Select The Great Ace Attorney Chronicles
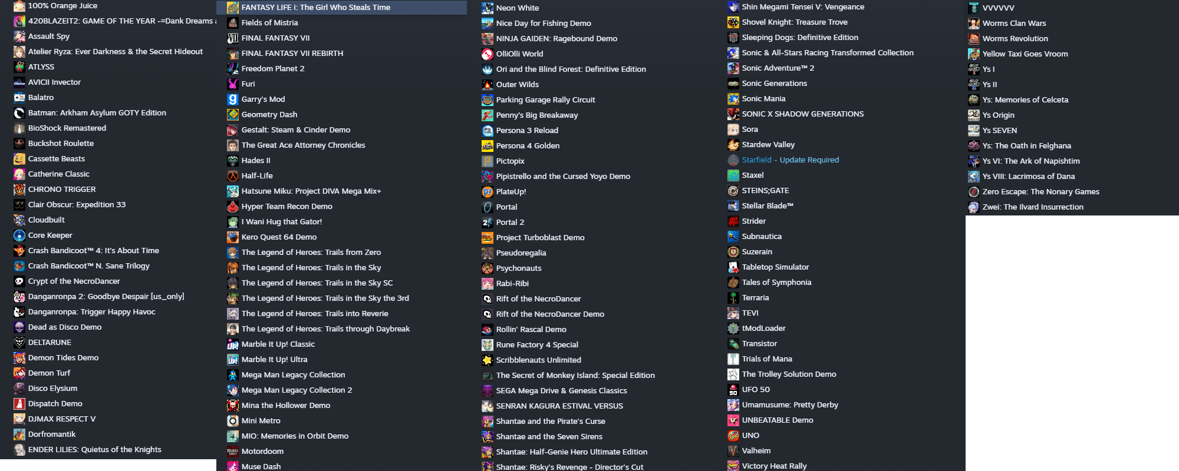Screen dimensions: 1179x471 (303, 145)
